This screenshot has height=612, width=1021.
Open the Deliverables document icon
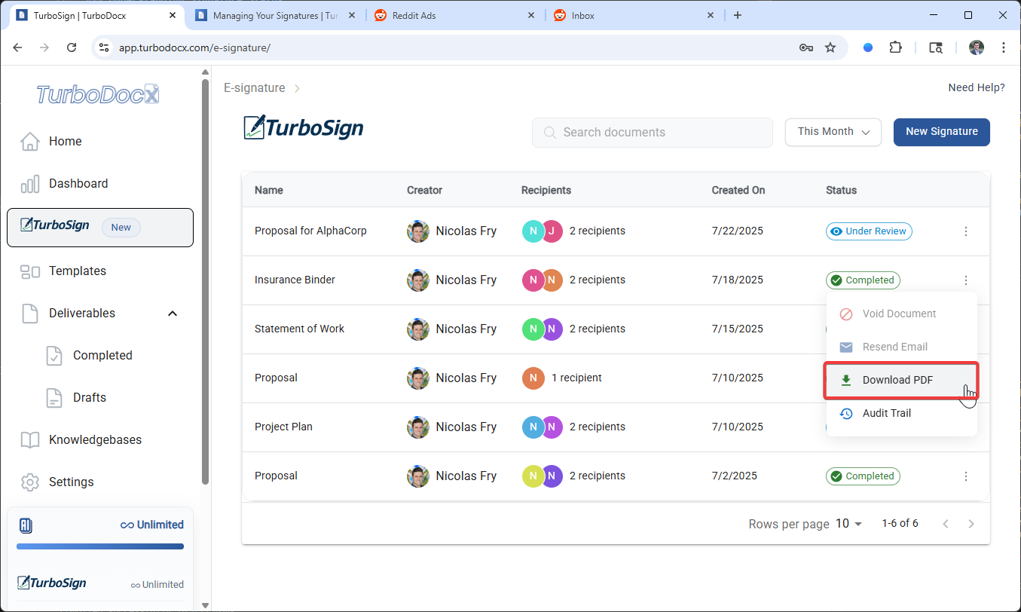pos(30,314)
